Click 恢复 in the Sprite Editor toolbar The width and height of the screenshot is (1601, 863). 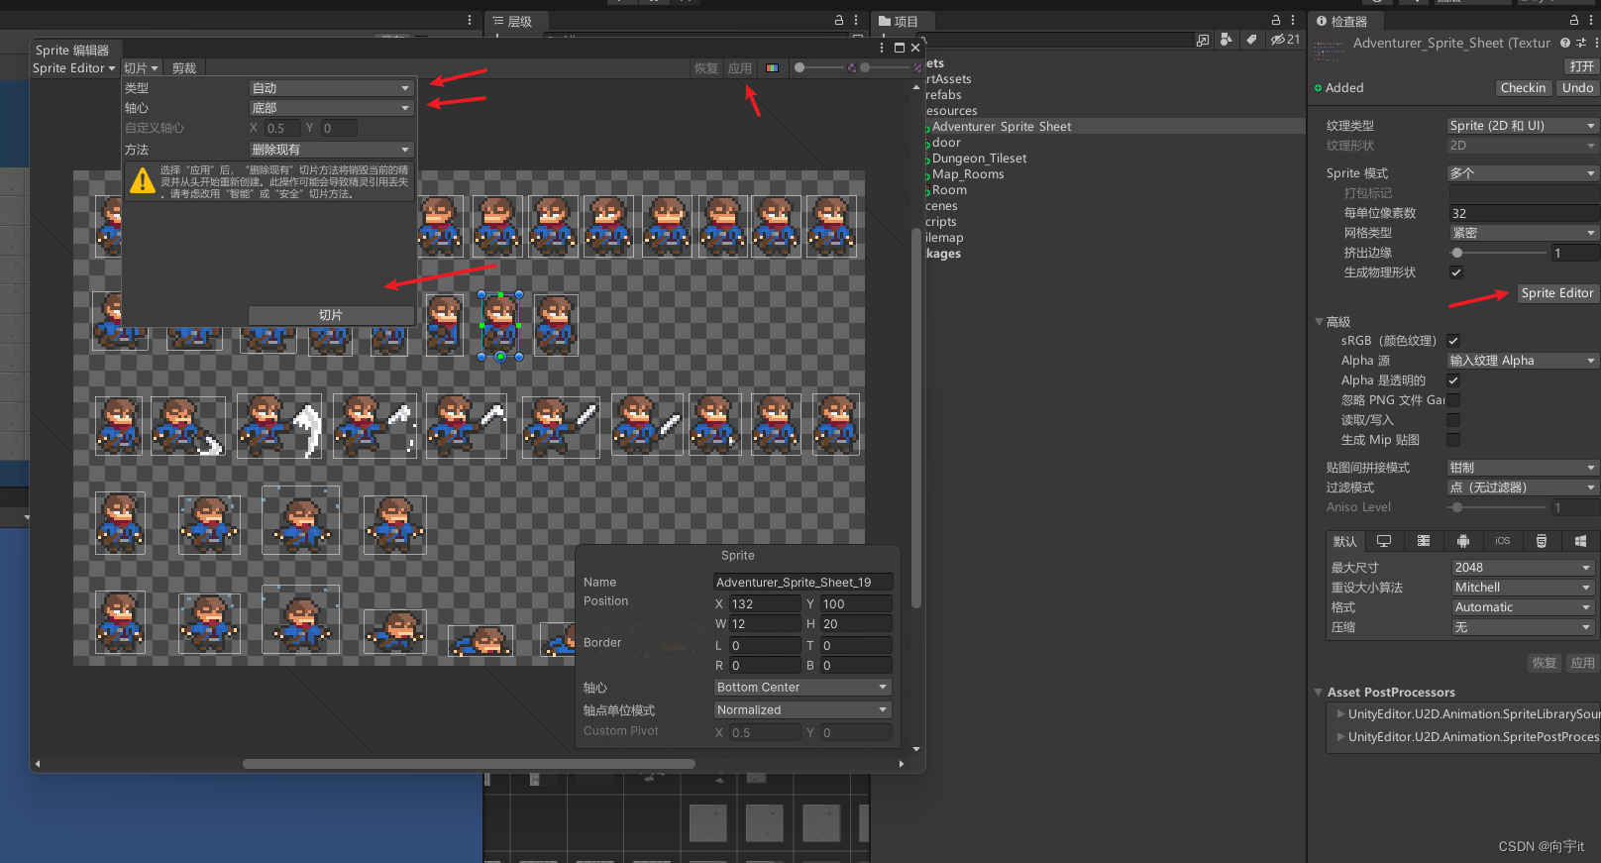[x=706, y=68]
